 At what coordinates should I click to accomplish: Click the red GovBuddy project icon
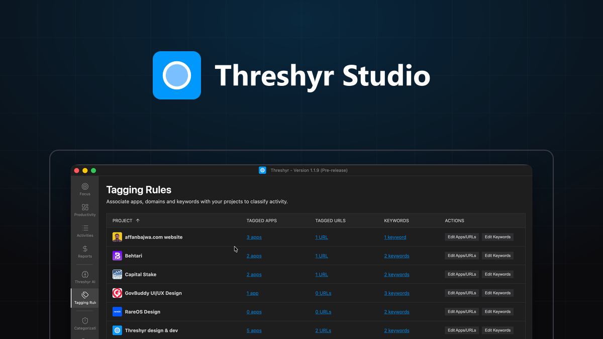[117, 293]
